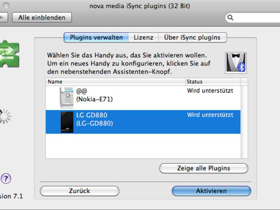The height and width of the screenshot is (210, 280).
Task: Switch to the Plugins verwalten tab
Action: (96, 37)
